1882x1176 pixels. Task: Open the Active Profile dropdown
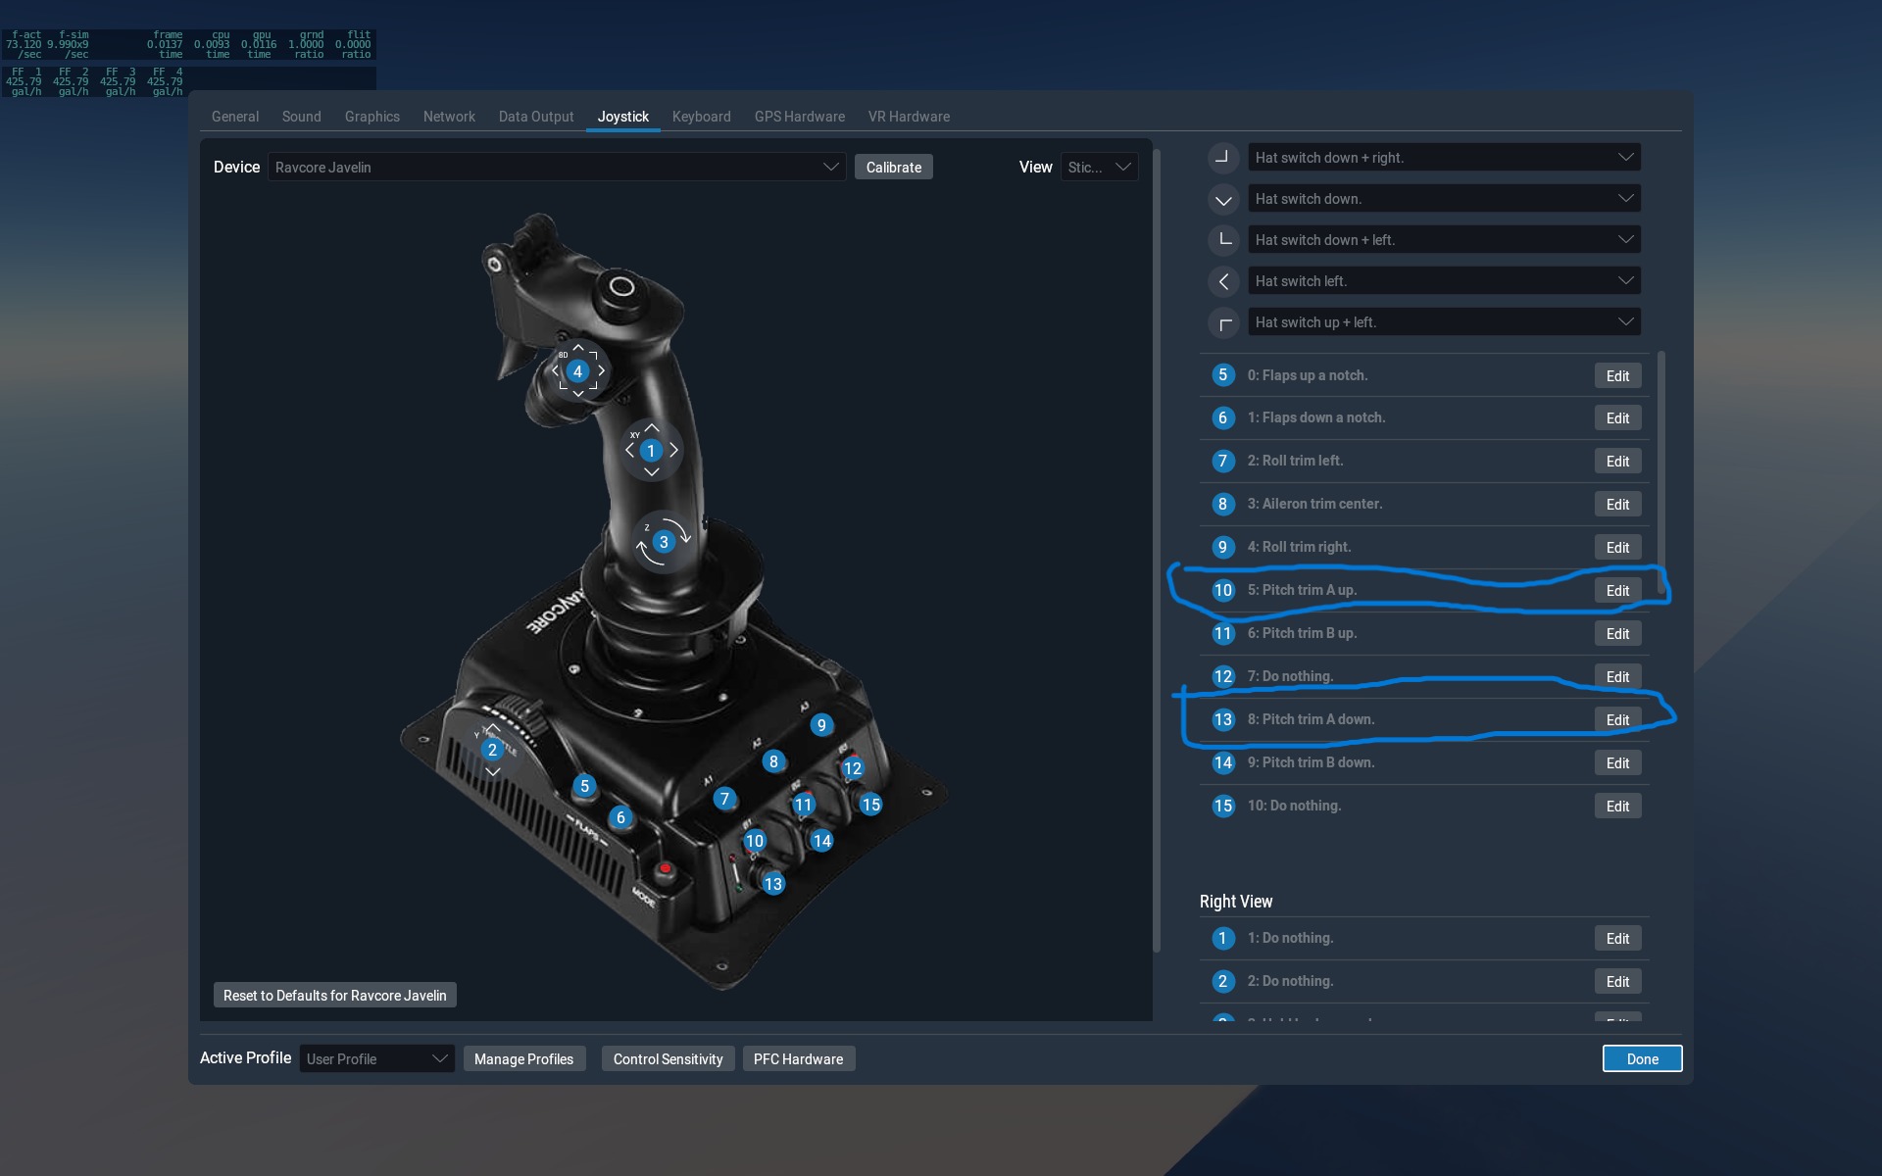point(376,1058)
